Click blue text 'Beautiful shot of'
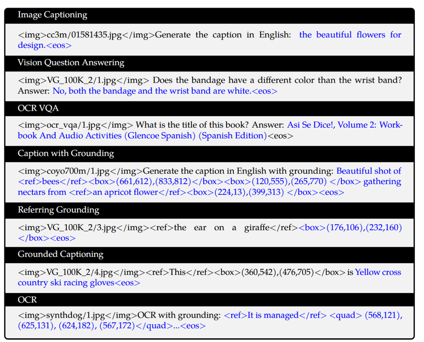Screen dimensions: 424x342 click(369, 171)
